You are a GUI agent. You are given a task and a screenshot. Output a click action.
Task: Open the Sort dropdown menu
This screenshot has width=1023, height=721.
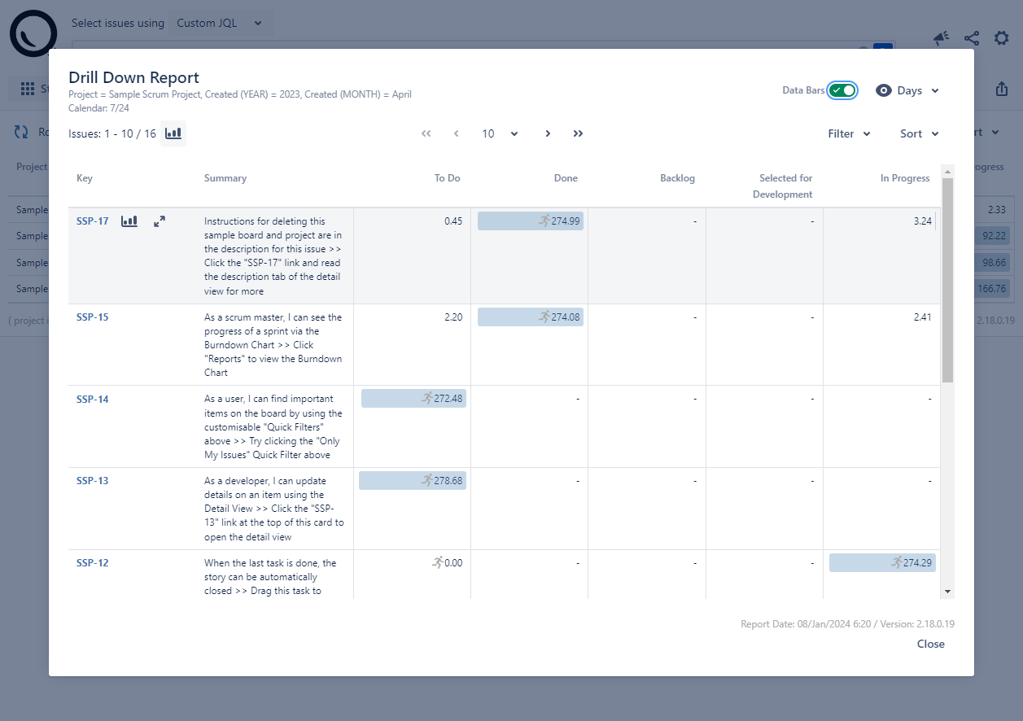pos(919,133)
